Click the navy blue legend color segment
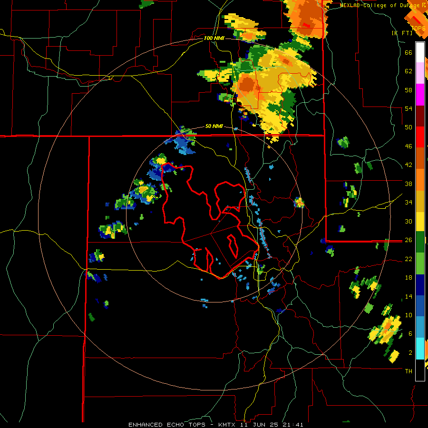The image size is (428, 428). 420,285
